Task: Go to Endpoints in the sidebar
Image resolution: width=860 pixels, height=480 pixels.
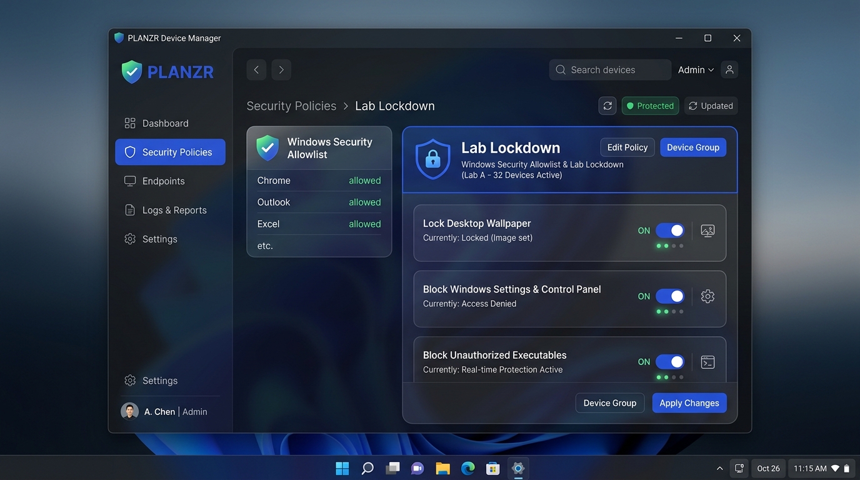Action: coord(170,181)
